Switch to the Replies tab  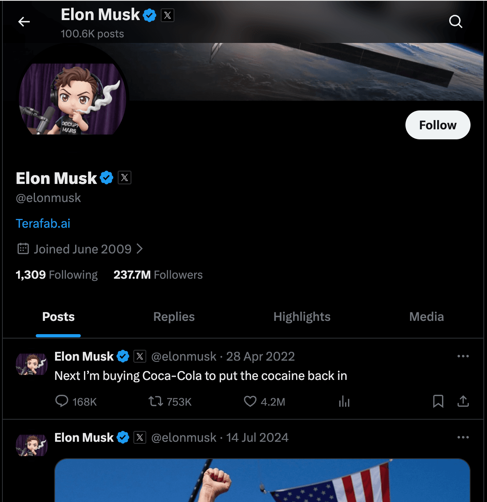pos(174,317)
